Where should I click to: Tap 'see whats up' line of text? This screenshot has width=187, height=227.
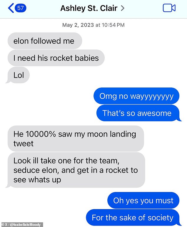point(37,180)
